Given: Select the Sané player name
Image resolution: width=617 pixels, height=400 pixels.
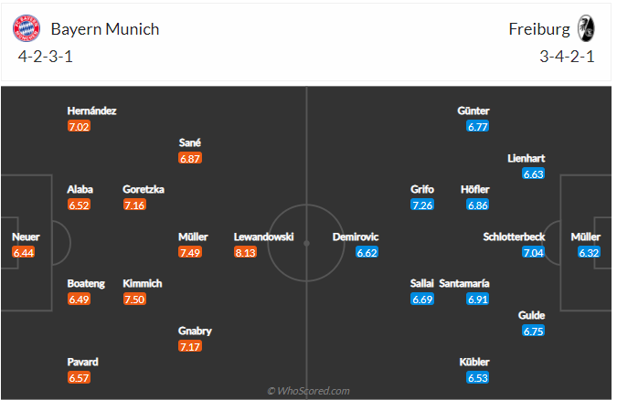Looking at the screenshot, I should 190,142.
